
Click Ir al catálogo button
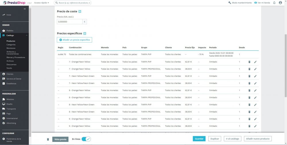tap(232, 139)
